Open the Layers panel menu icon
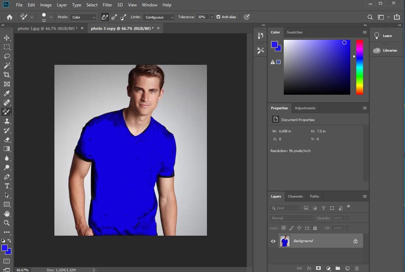 tap(364, 196)
